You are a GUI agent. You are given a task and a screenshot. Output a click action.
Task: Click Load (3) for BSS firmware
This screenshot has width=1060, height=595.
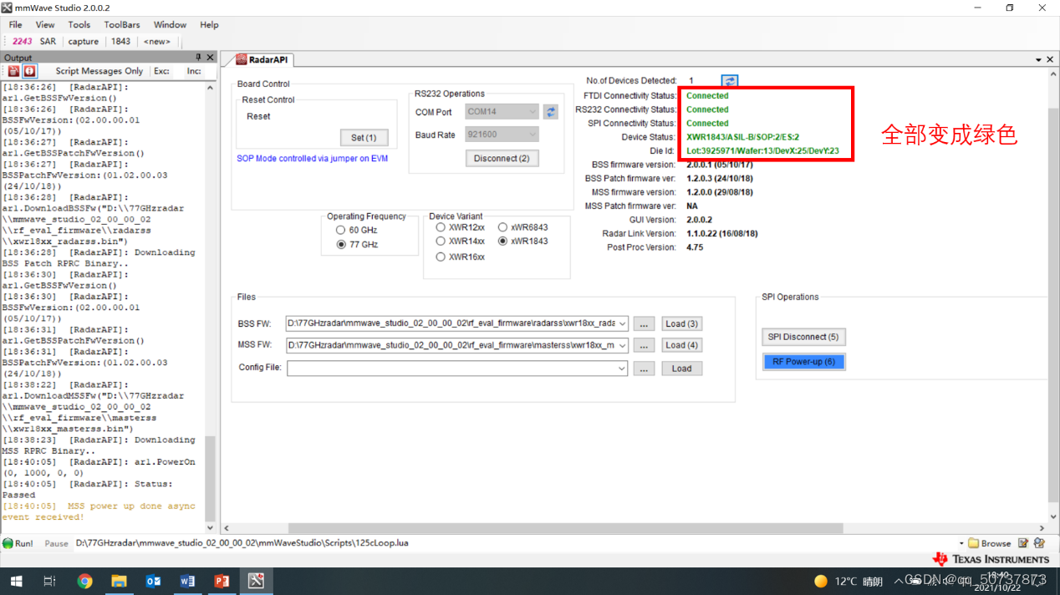tap(681, 323)
